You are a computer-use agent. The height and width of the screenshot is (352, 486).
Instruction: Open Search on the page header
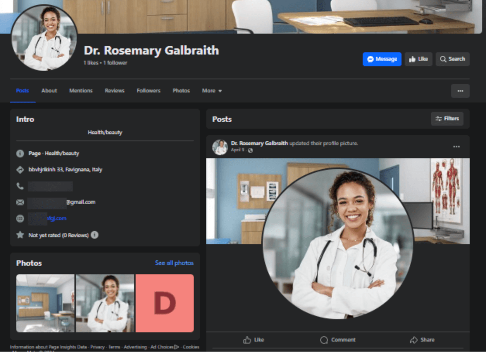(452, 59)
